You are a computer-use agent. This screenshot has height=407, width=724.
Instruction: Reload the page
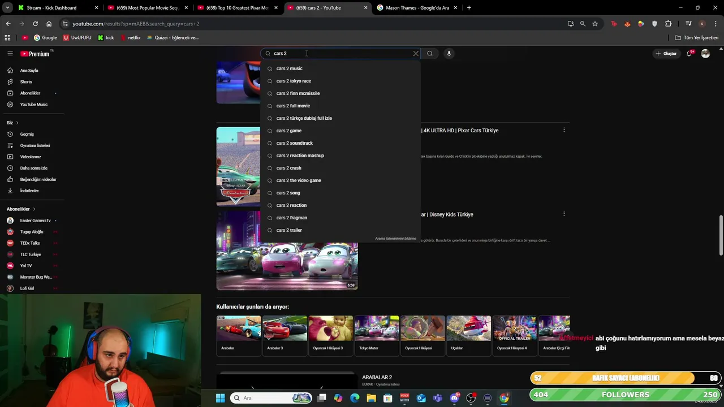(35, 24)
